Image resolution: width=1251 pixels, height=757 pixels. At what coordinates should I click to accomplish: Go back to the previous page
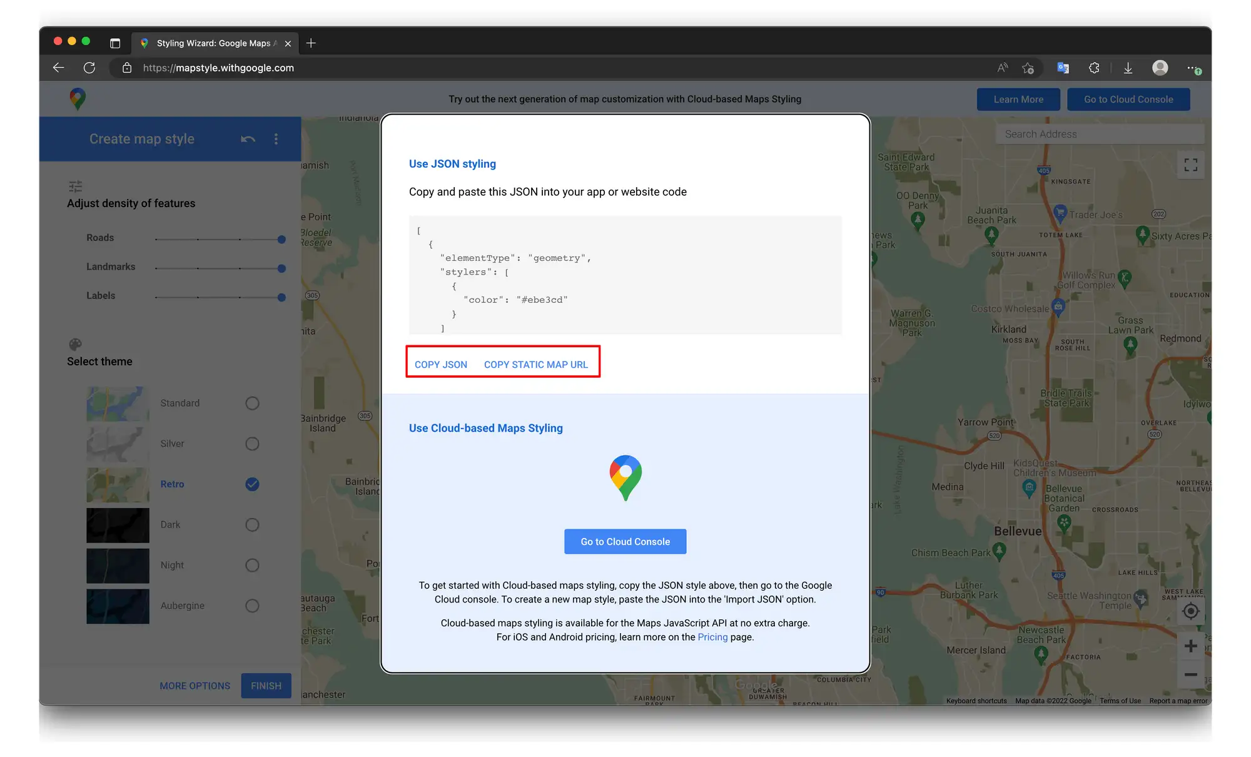coord(58,68)
